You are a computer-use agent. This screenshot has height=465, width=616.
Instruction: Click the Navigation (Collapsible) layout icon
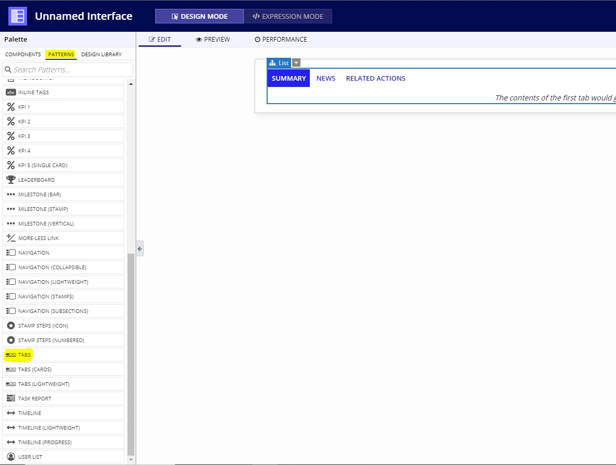[11, 267]
